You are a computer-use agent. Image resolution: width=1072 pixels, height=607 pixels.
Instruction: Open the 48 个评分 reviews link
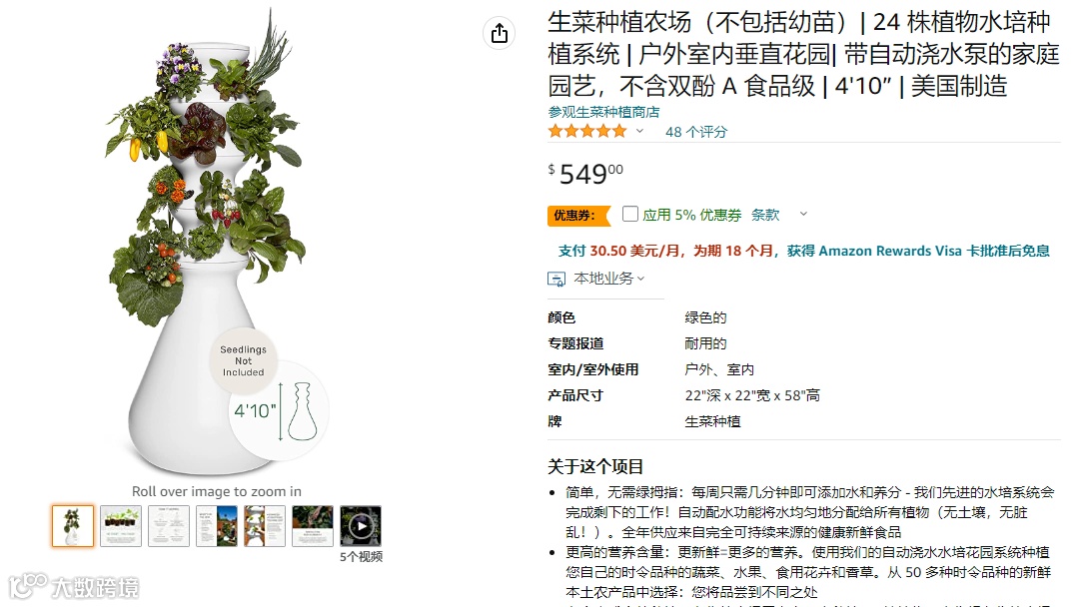pyautogui.click(x=696, y=132)
